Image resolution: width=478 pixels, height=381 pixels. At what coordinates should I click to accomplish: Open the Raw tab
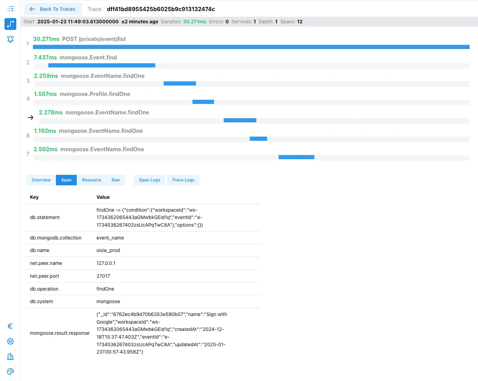116,180
